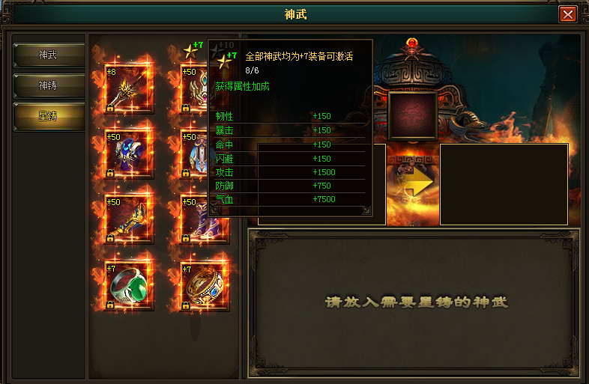This screenshot has width=589, height=384.
Task: Select the +50 blue chest armor item
Action: click(129, 153)
